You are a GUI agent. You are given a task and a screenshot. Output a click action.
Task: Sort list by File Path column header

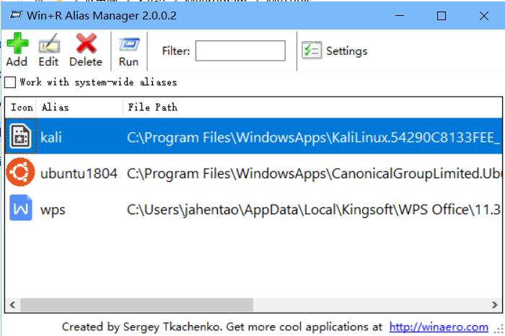[x=312, y=107]
